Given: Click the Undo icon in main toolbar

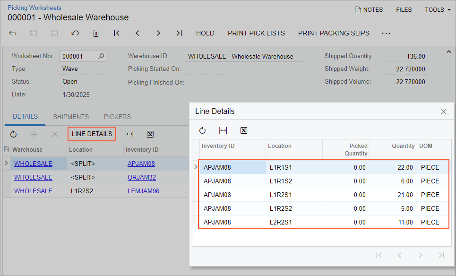Looking at the screenshot, I should pos(75,33).
